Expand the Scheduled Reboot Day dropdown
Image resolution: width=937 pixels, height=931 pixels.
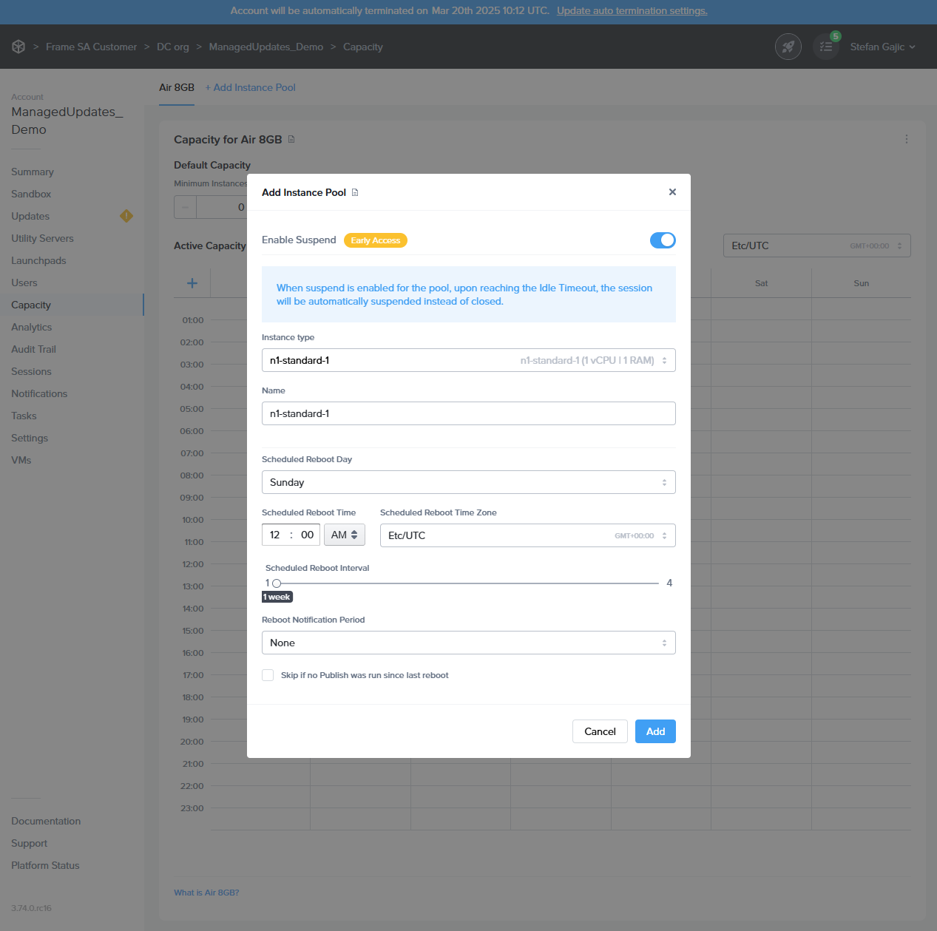(x=468, y=482)
